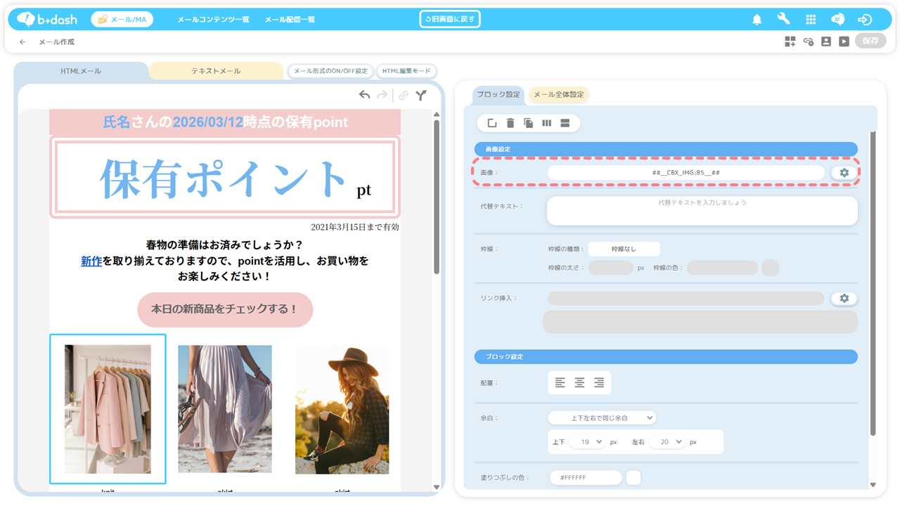The width and height of the screenshot is (900, 506).
Task: Click the notification bell icon
Action: click(757, 20)
